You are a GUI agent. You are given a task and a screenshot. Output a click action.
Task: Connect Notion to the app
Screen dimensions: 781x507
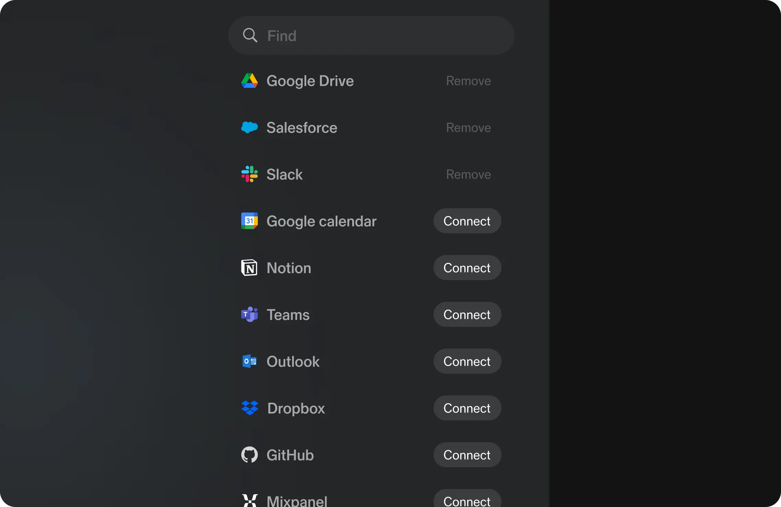[467, 268]
